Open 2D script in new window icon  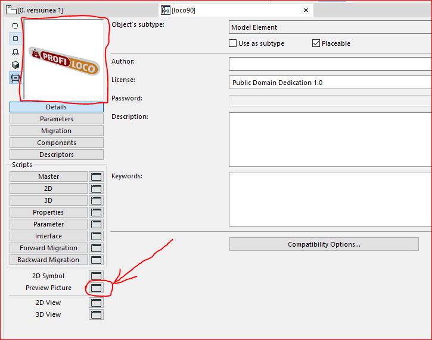pyautogui.click(x=96, y=188)
